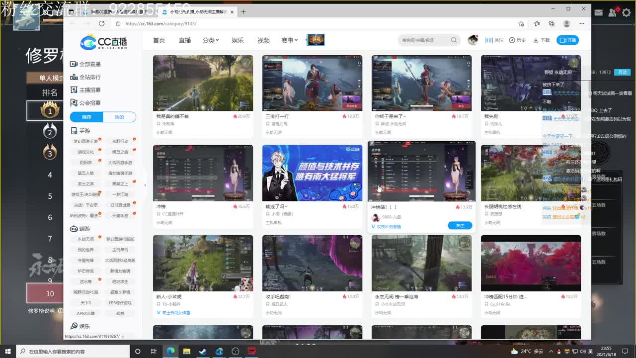The image size is (636, 358).
Task: Click the 下载 download link
Action: [542, 40]
